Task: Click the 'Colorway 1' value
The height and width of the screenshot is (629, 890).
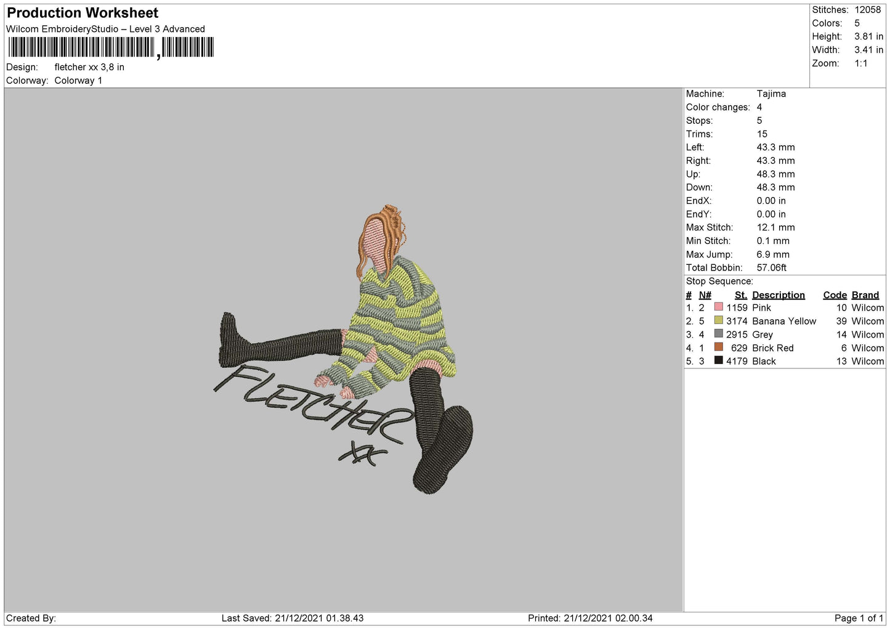Action: 78,81
